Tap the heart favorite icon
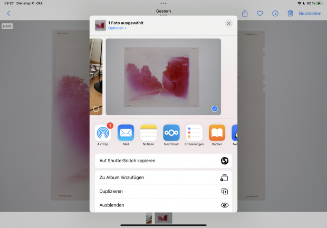 [259, 13]
